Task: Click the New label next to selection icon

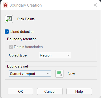Action: (x=71, y=74)
